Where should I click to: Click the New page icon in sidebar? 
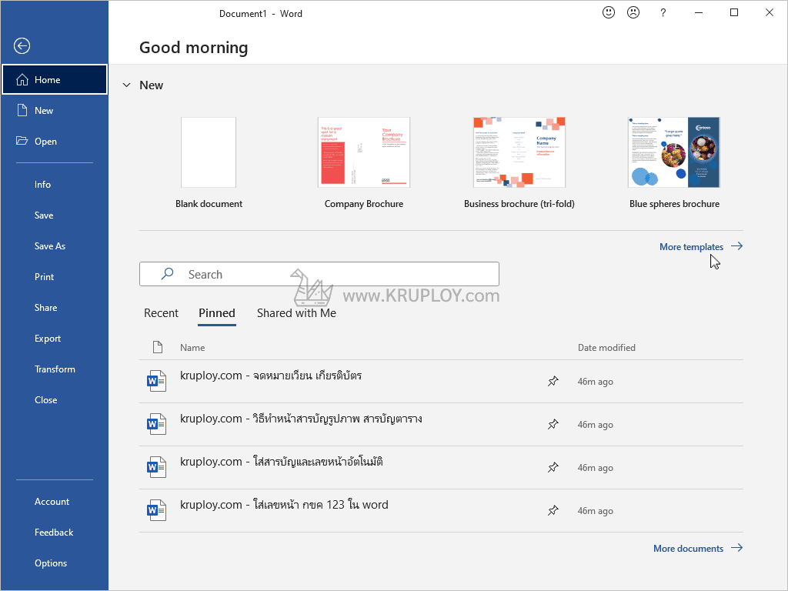click(22, 110)
